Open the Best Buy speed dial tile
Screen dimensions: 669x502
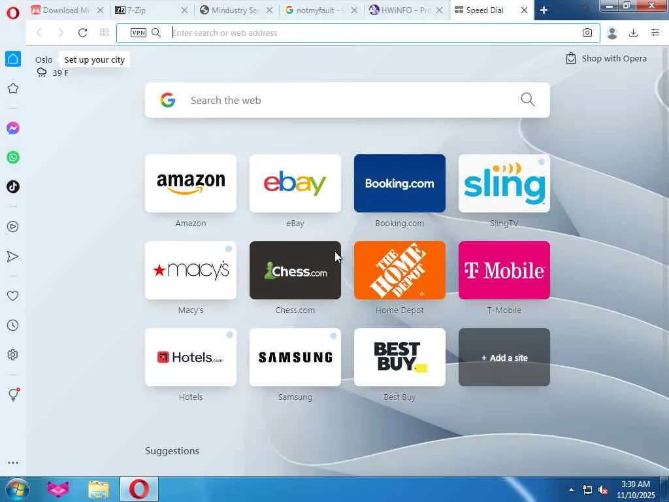(400, 358)
